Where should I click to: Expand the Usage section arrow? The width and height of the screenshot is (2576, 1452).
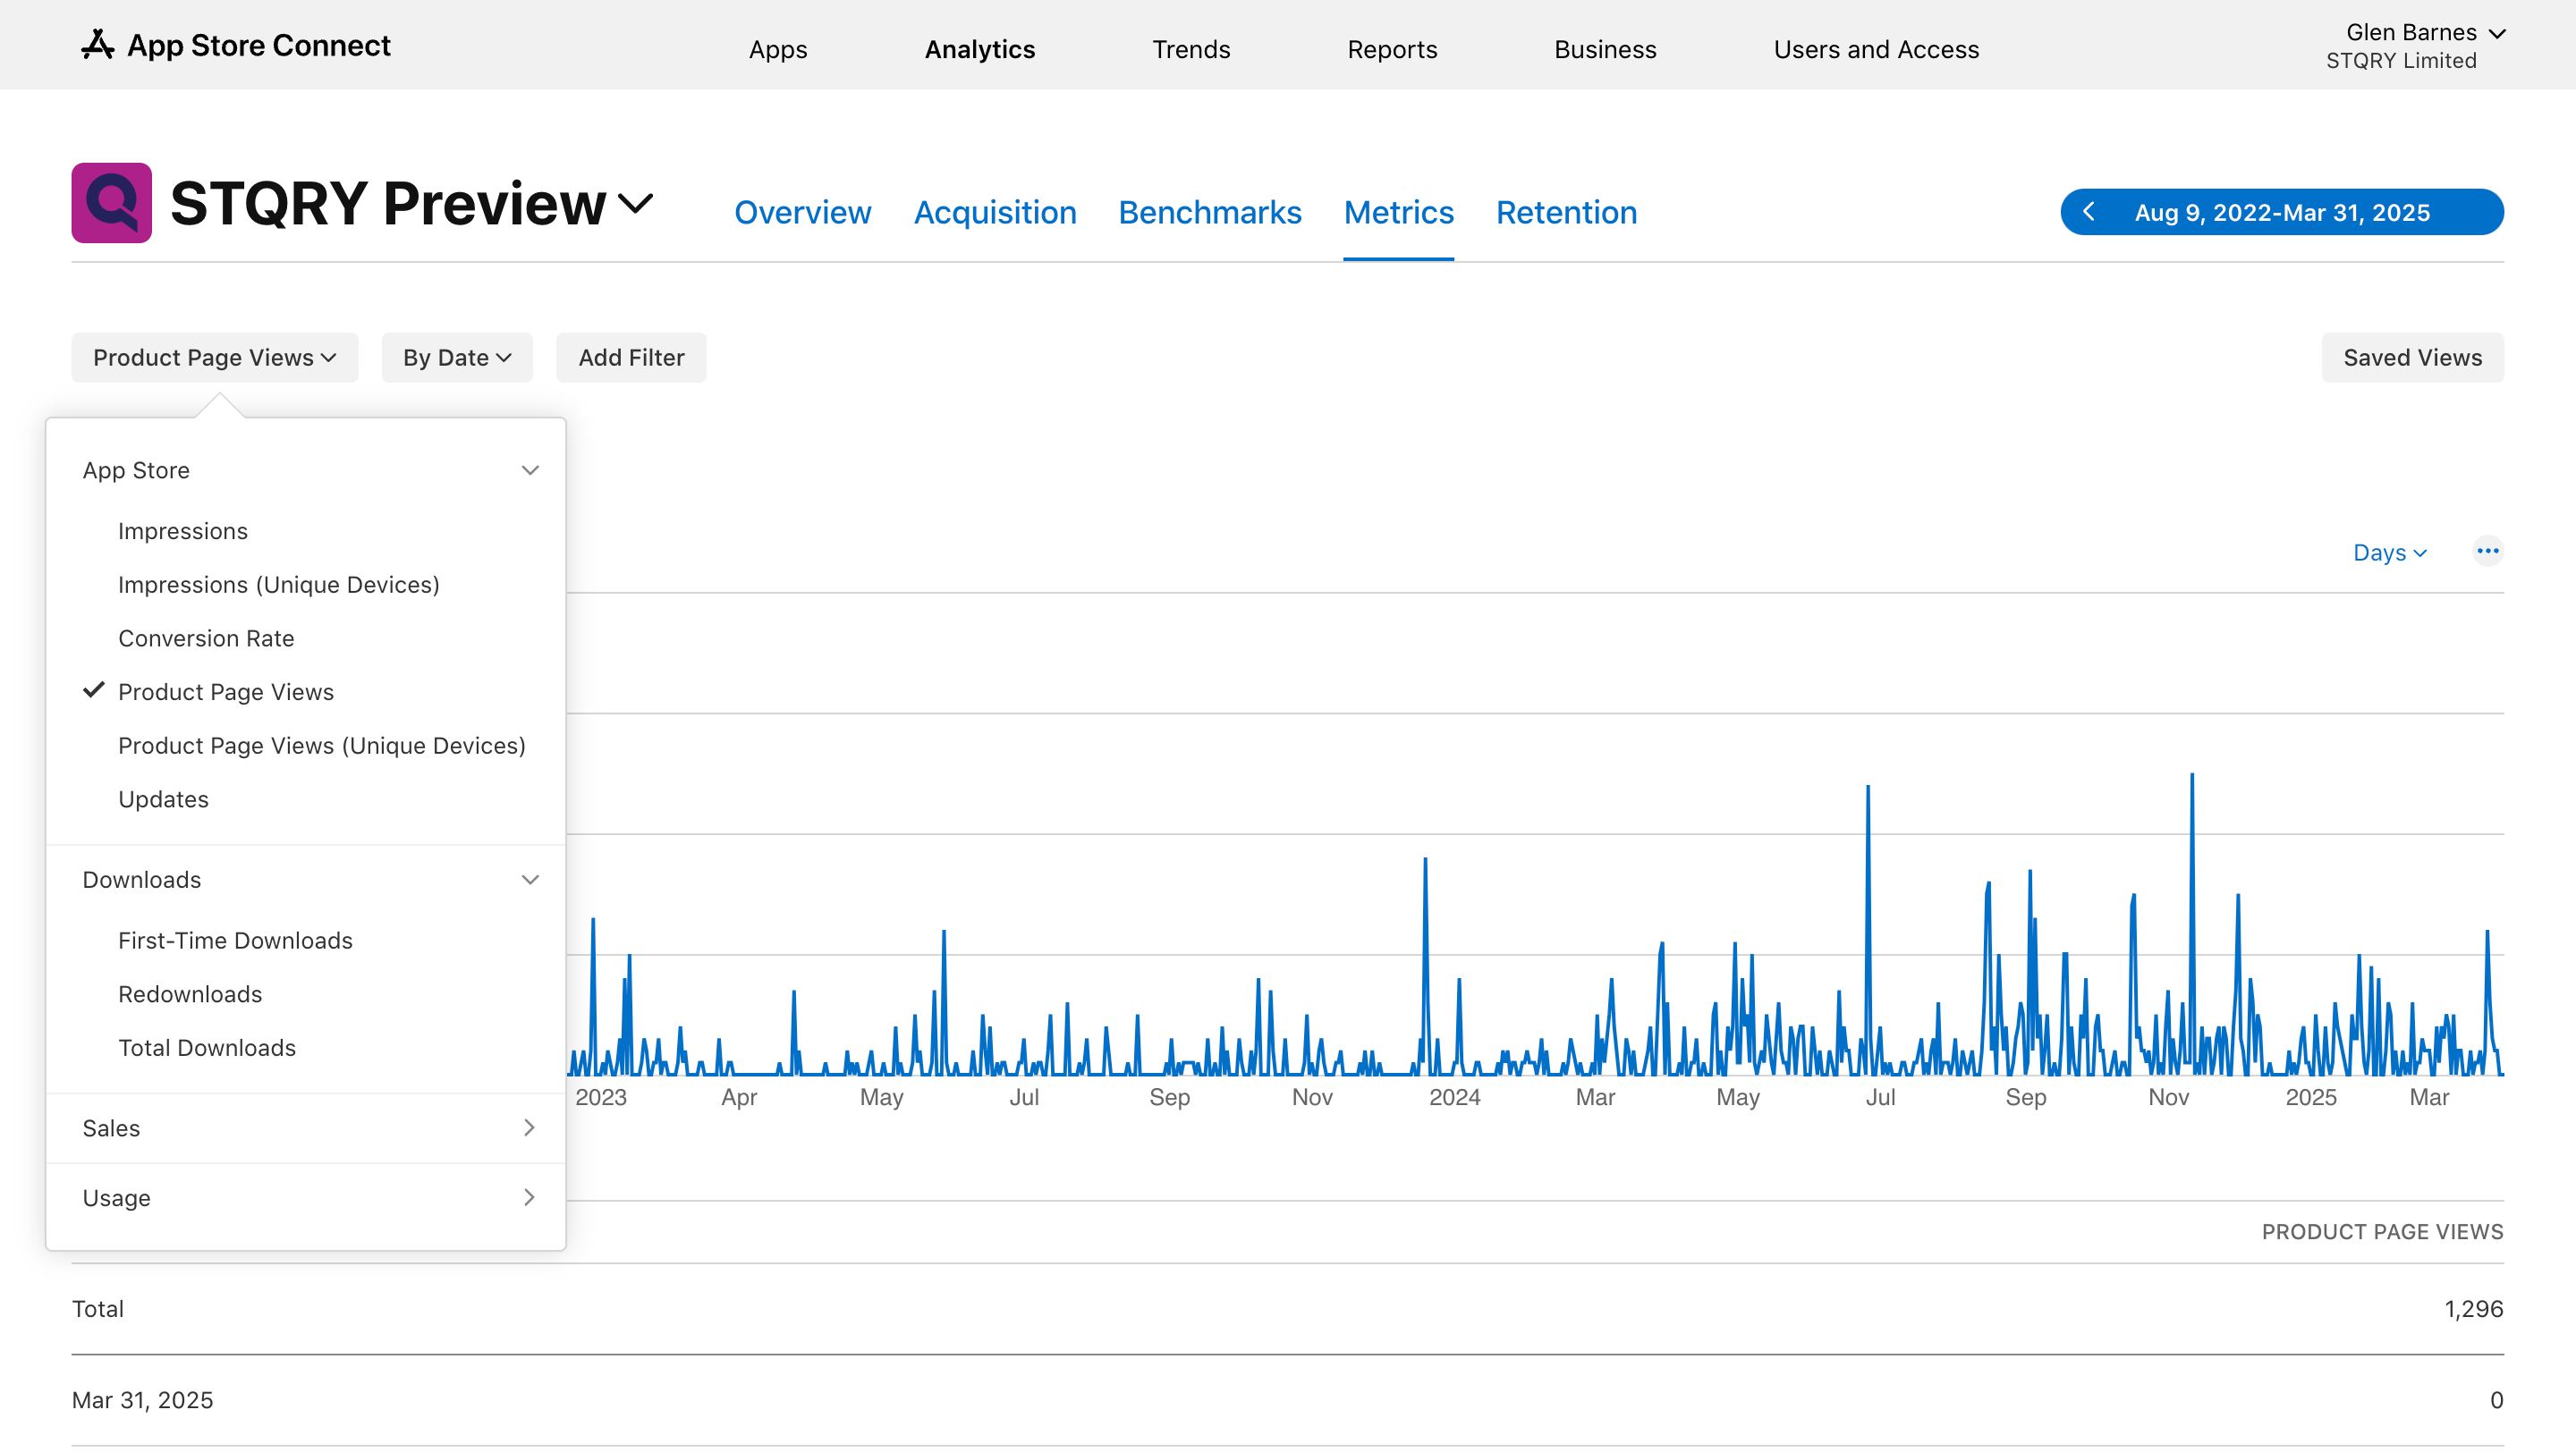[x=529, y=1197]
